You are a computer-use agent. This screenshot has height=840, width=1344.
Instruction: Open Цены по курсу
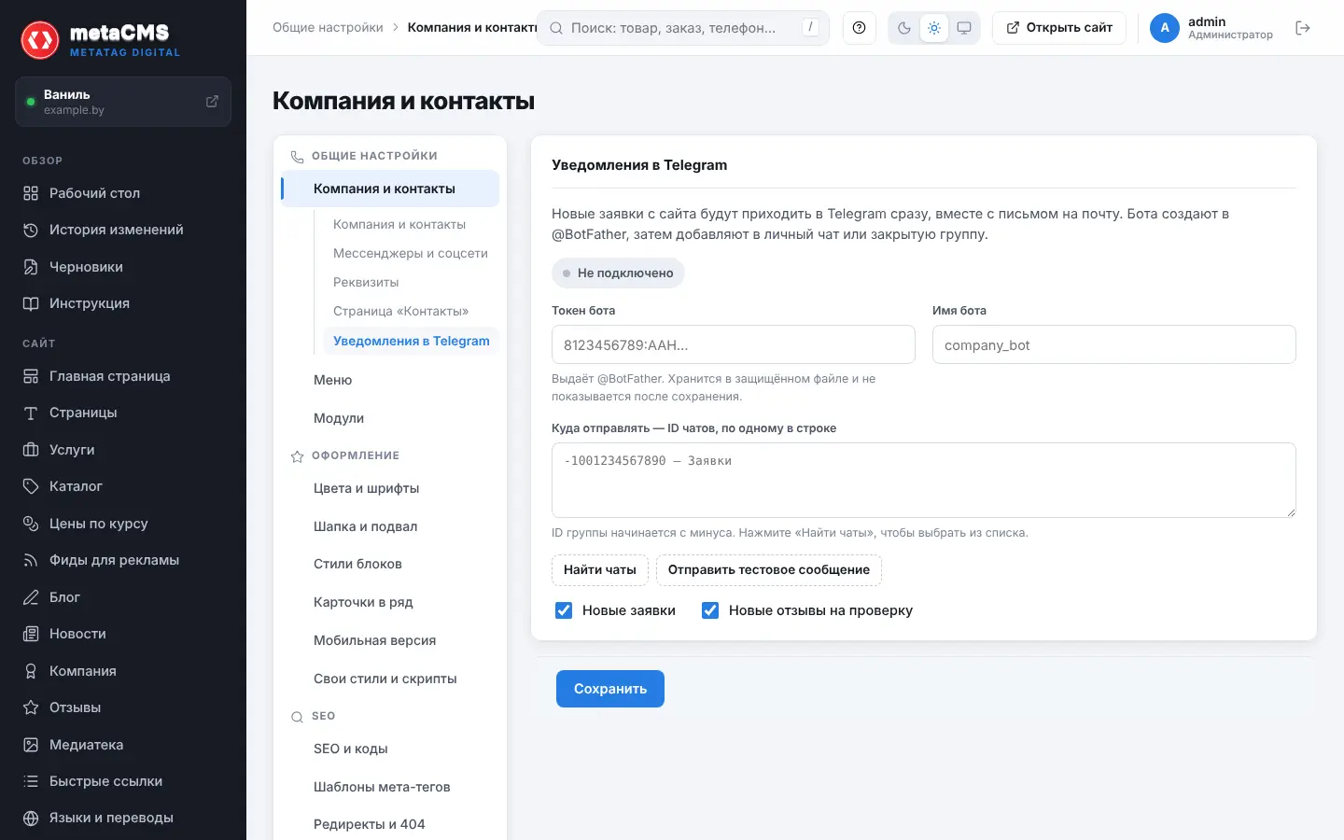pos(123,524)
